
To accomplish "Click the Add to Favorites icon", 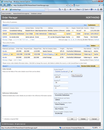I will tap(6, 9).
